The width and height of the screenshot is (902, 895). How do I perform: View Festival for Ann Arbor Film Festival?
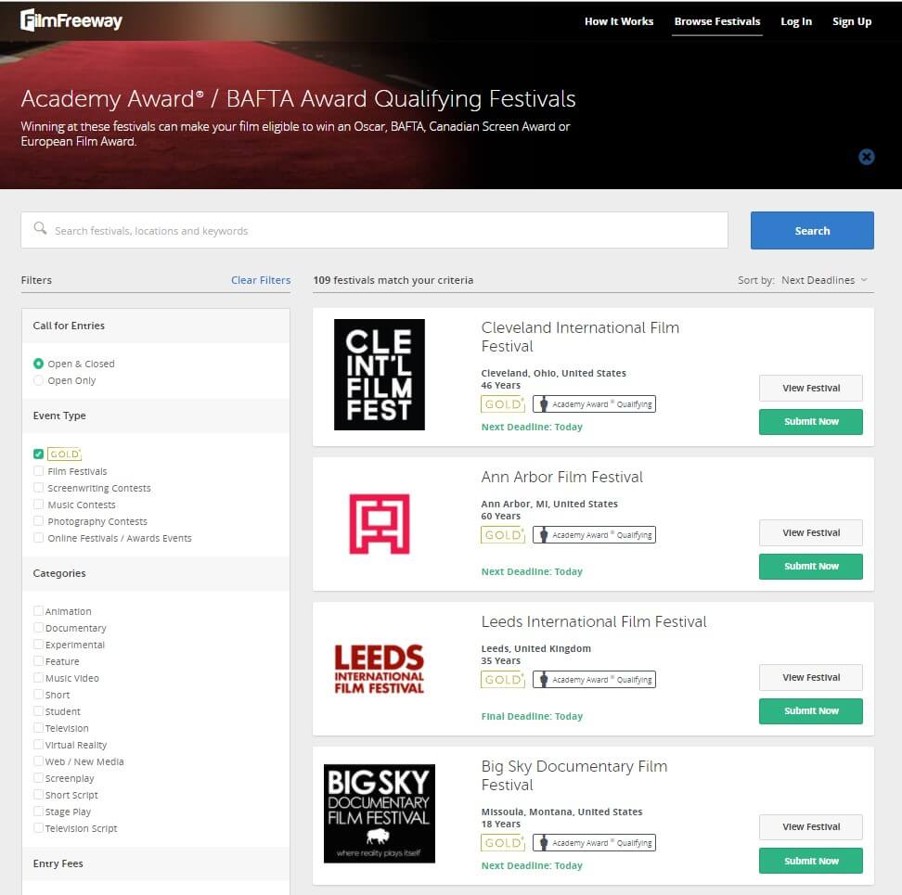(x=811, y=533)
